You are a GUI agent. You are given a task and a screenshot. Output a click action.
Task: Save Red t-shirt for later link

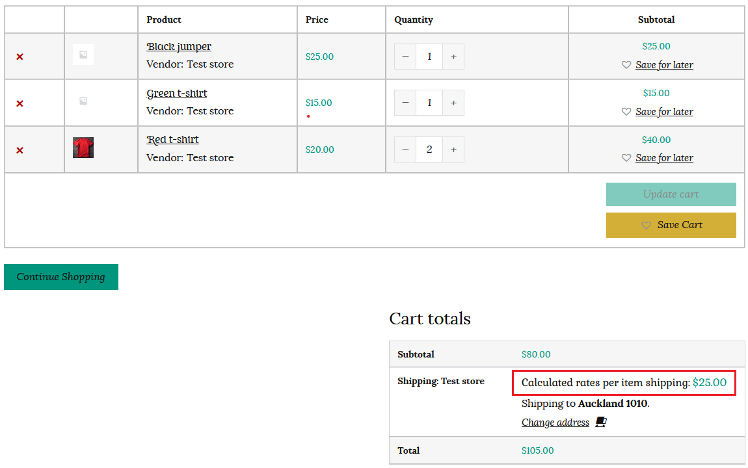(x=664, y=158)
